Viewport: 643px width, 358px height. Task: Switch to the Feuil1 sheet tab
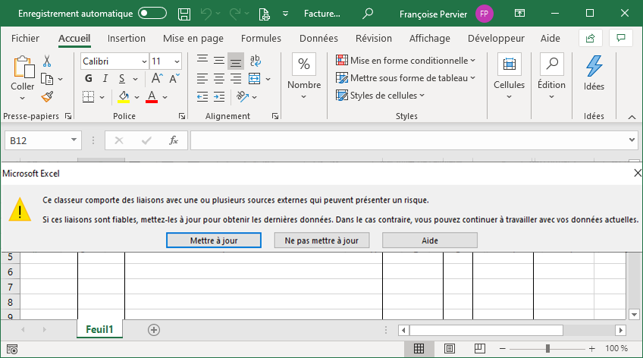click(99, 329)
